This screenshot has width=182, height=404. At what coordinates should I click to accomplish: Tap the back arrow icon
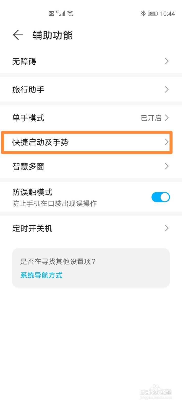coord(18,35)
